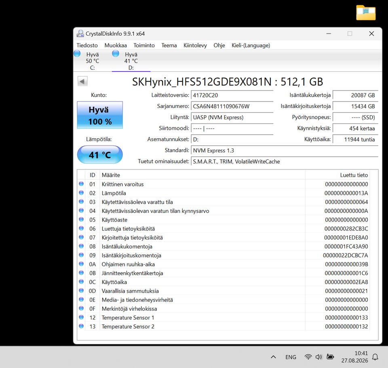Image resolution: width=388 pixels, height=368 pixels.
Task: Click status dot of Vaarallisia sammutuksia row
Action: pyautogui.click(x=81, y=290)
